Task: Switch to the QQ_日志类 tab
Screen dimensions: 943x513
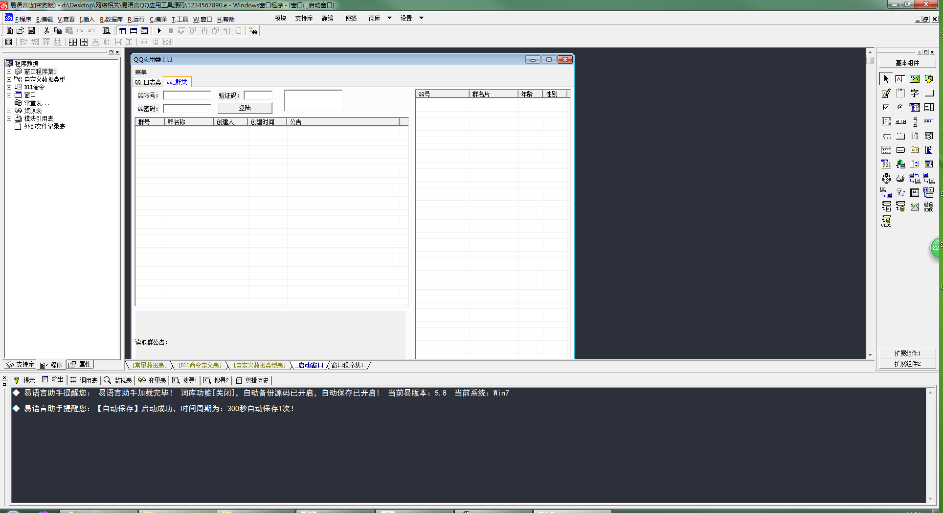Action: click(148, 82)
